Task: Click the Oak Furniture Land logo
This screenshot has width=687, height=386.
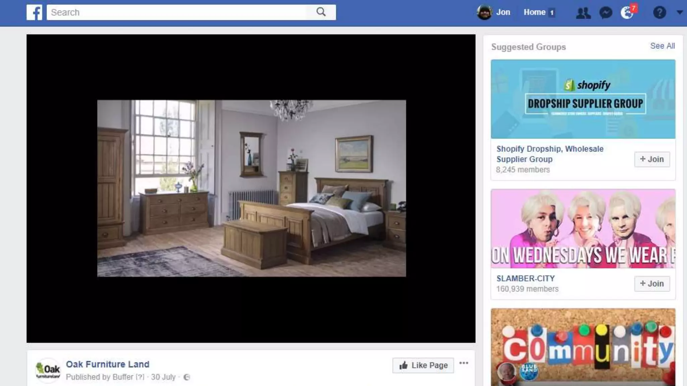Action: pyautogui.click(x=48, y=370)
